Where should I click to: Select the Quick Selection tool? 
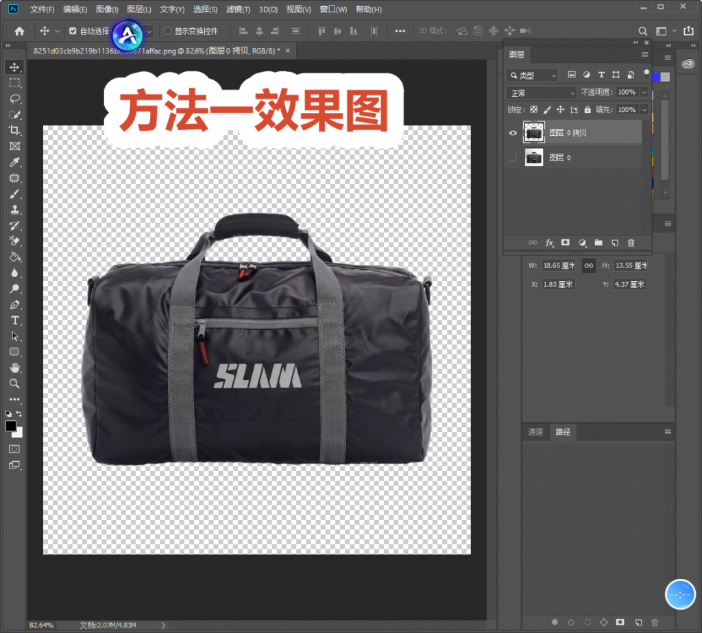pos(14,115)
